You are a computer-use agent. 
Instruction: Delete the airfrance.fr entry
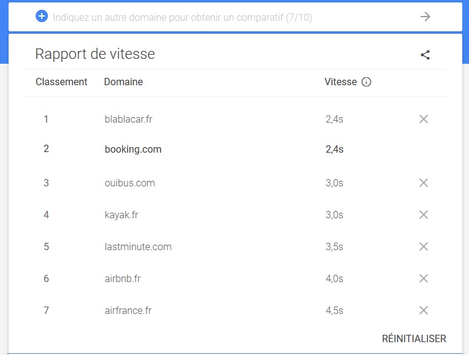[x=423, y=310]
